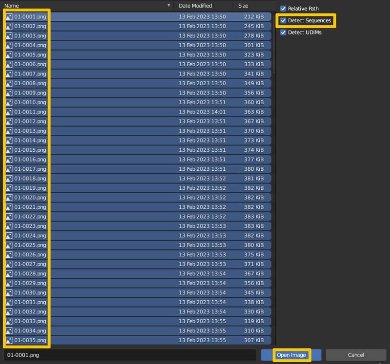Click the image icon of 01-0008.png
390x364 pixels.
tap(9, 83)
